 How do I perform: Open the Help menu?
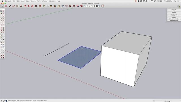(59, 1)
